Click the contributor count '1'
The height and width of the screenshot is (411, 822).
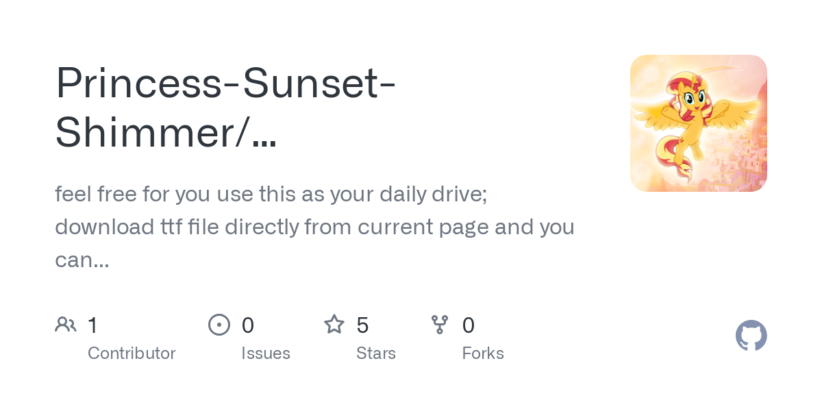(x=92, y=325)
